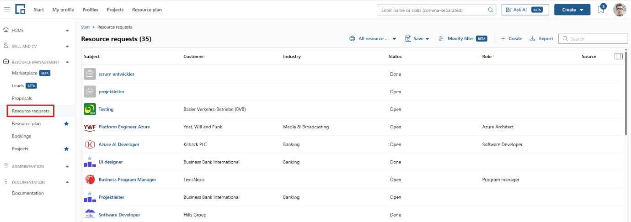
Task: Open Bookings in the sidebar
Action: [x=21, y=136]
